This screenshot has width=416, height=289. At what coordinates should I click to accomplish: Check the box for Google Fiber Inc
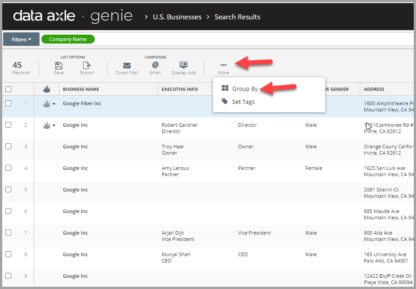coord(8,103)
